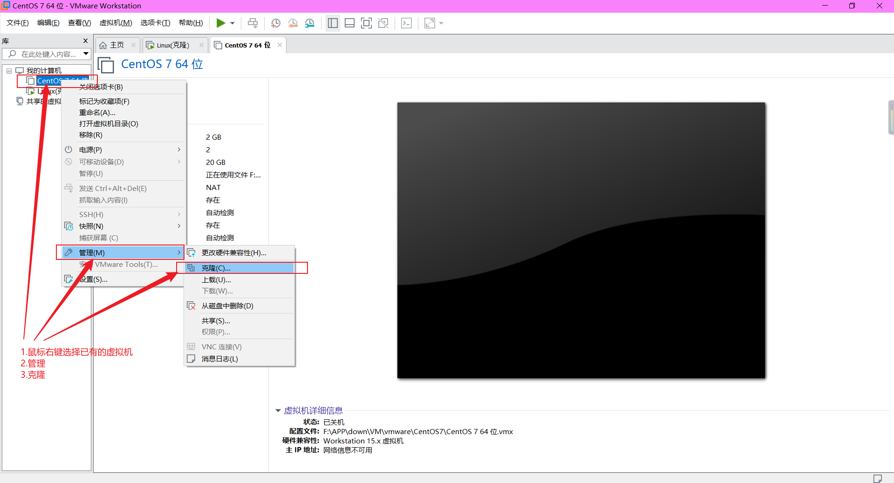
Task: Open the stretch display dropdown arrow
Action: click(441, 23)
